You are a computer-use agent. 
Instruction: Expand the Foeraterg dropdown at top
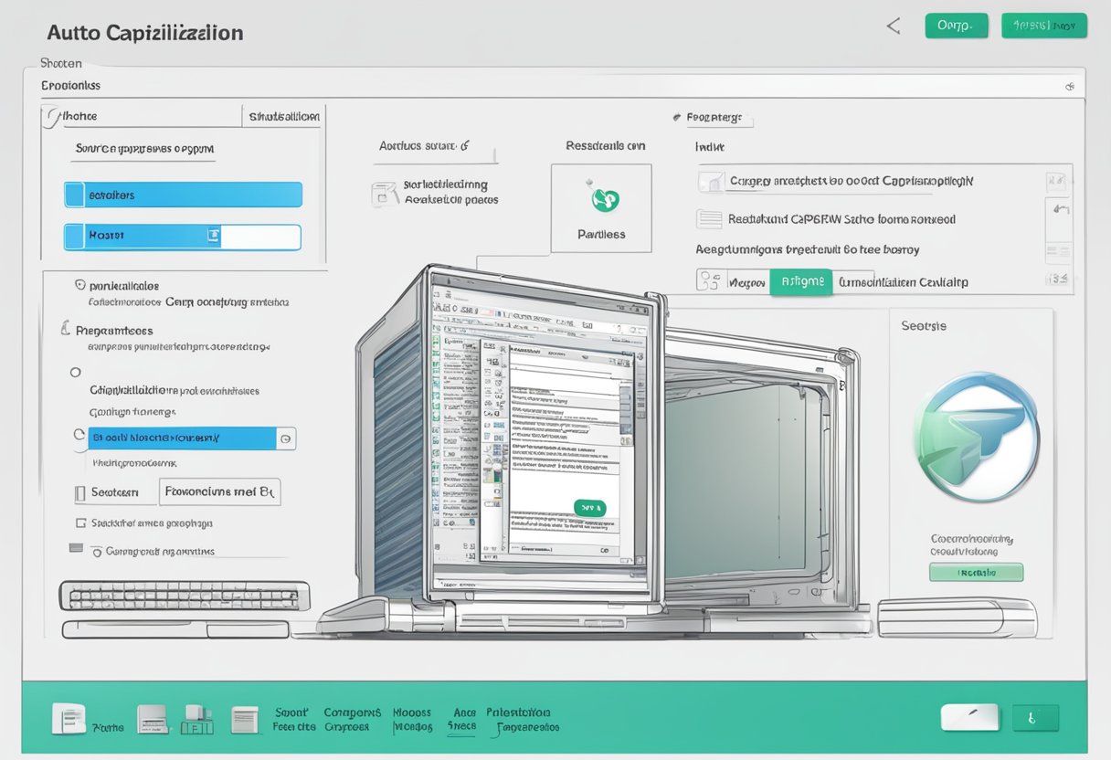[x=717, y=119]
